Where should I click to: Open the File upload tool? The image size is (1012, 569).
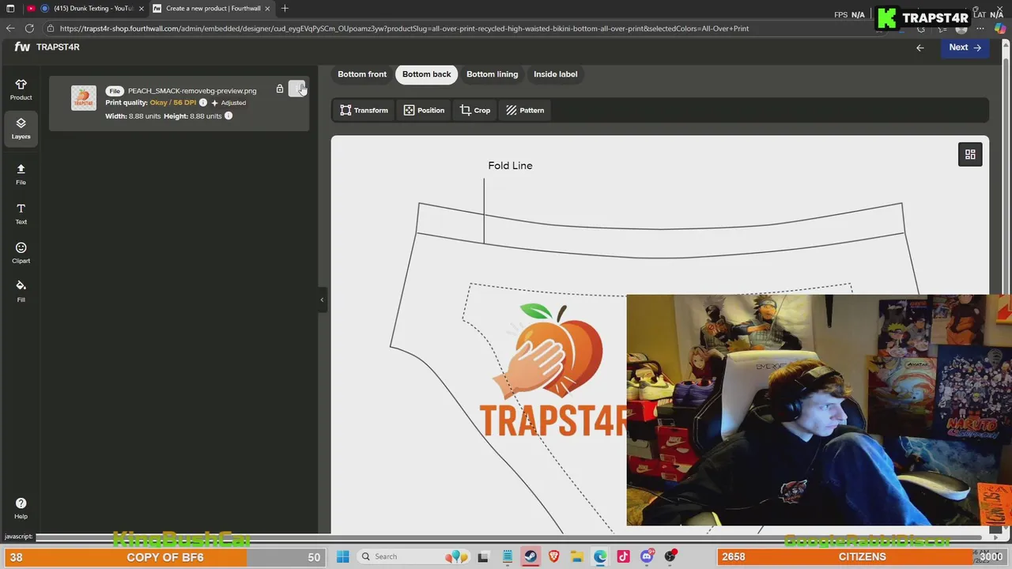tap(21, 174)
